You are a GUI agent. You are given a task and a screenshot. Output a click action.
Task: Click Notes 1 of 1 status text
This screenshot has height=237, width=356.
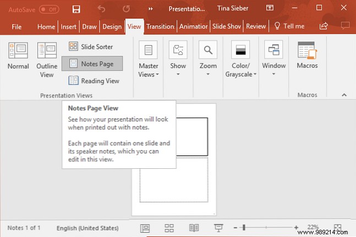tap(24, 228)
